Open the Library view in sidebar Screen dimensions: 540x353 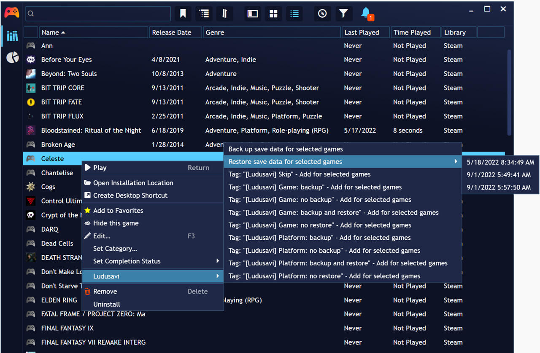pyautogui.click(x=12, y=36)
